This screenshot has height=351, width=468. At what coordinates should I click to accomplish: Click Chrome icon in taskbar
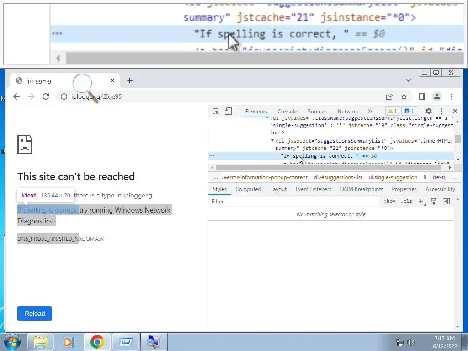pyautogui.click(x=97, y=342)
